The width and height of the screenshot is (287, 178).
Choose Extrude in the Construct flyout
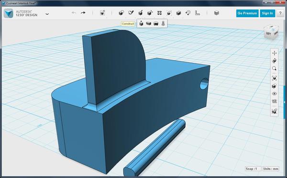pyautogui.click(x=141, y=23)
